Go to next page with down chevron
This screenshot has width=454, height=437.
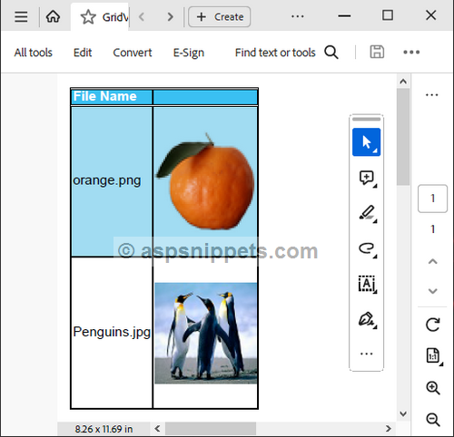(x=433, y=291)
